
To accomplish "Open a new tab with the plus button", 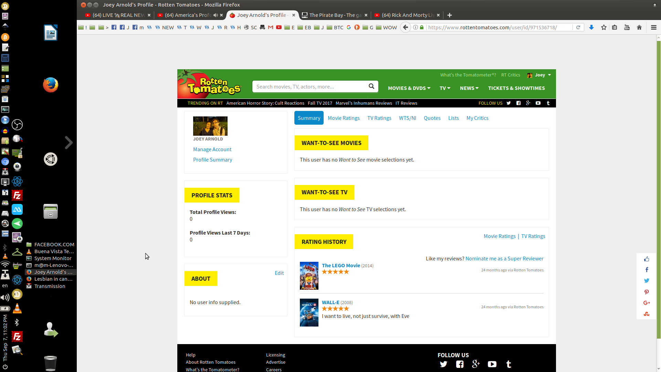I will tap(450, 15).
